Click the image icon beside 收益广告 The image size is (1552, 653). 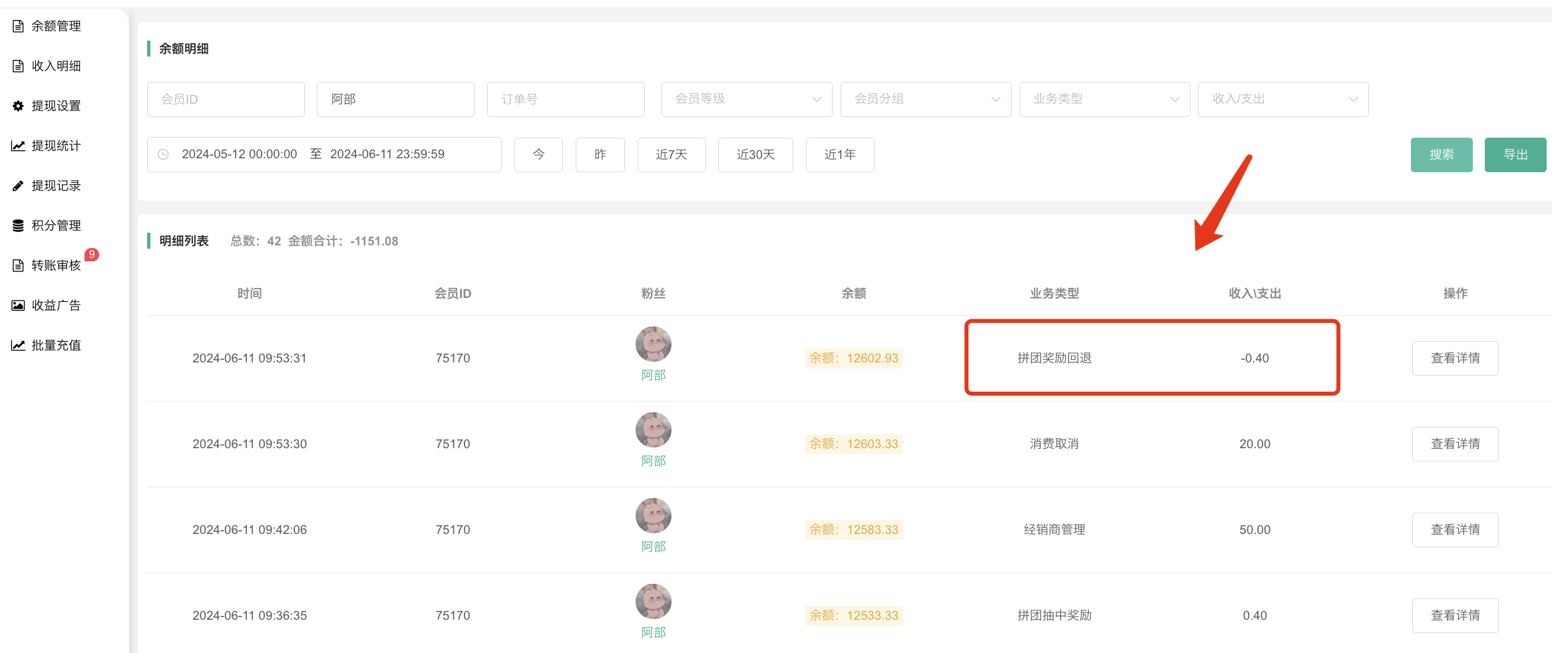[18, 306]
